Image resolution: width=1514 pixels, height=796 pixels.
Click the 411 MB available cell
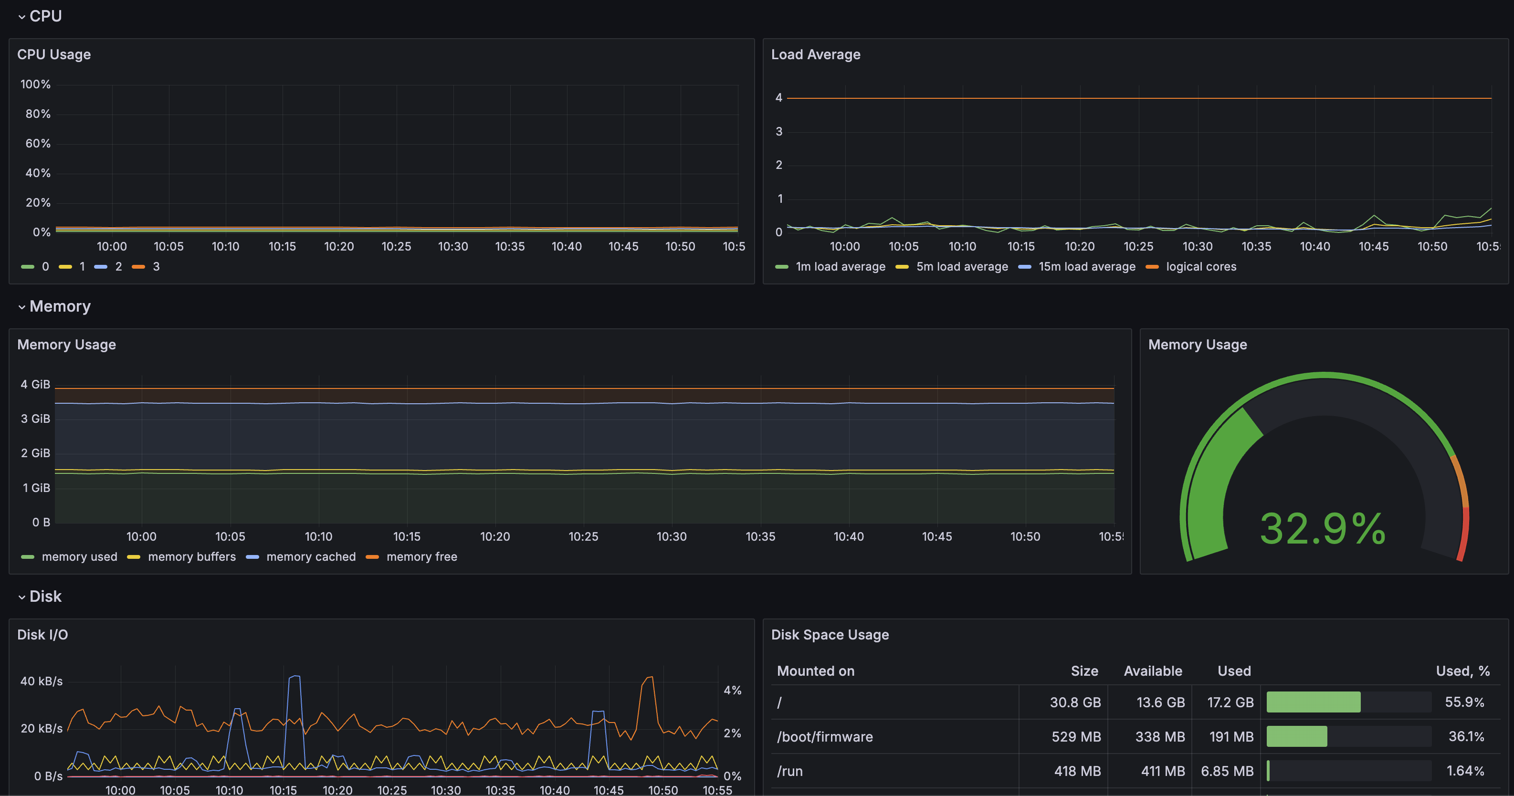click(x=1150, y=771)
